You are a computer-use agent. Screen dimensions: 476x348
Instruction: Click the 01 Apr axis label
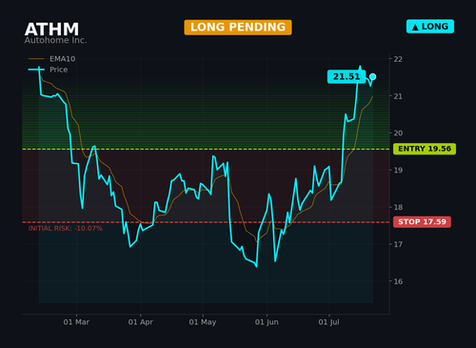(140, 322)
